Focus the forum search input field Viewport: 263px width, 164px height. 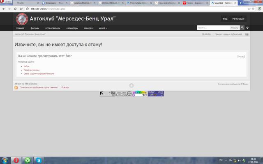click(213, 28)
